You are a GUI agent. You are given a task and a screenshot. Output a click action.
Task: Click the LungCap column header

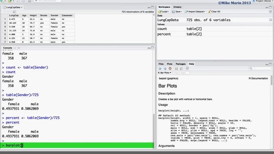click(14, 15)
